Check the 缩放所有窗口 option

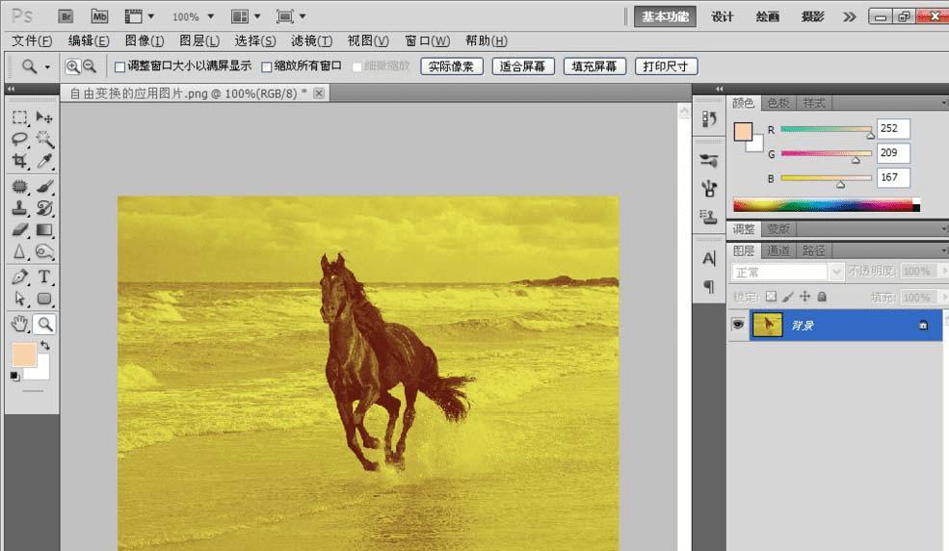pyautogui.click(x=267, y=66)
